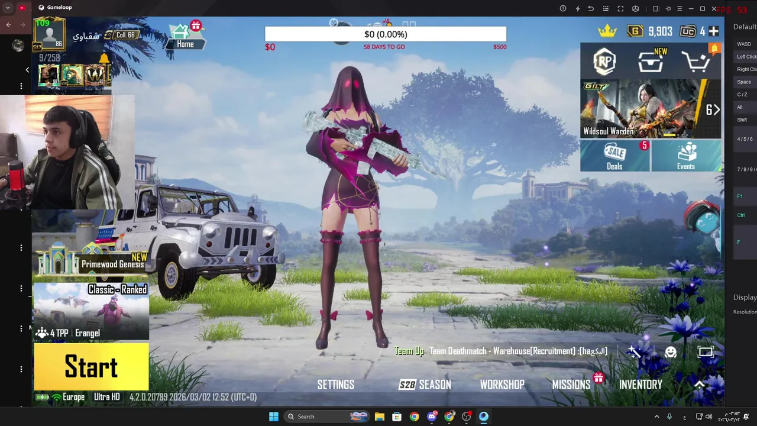The width and height of the screenshot is (757, 426).
Task: Toggle the Gameloop side panel icon
Action: tap(656, 8)
